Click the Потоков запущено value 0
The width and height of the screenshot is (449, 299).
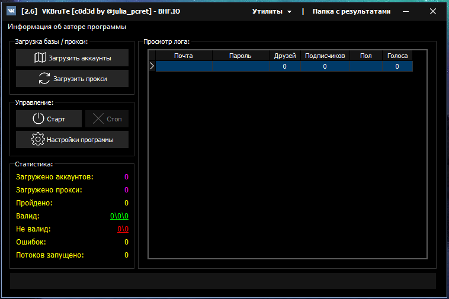(126, 255)
